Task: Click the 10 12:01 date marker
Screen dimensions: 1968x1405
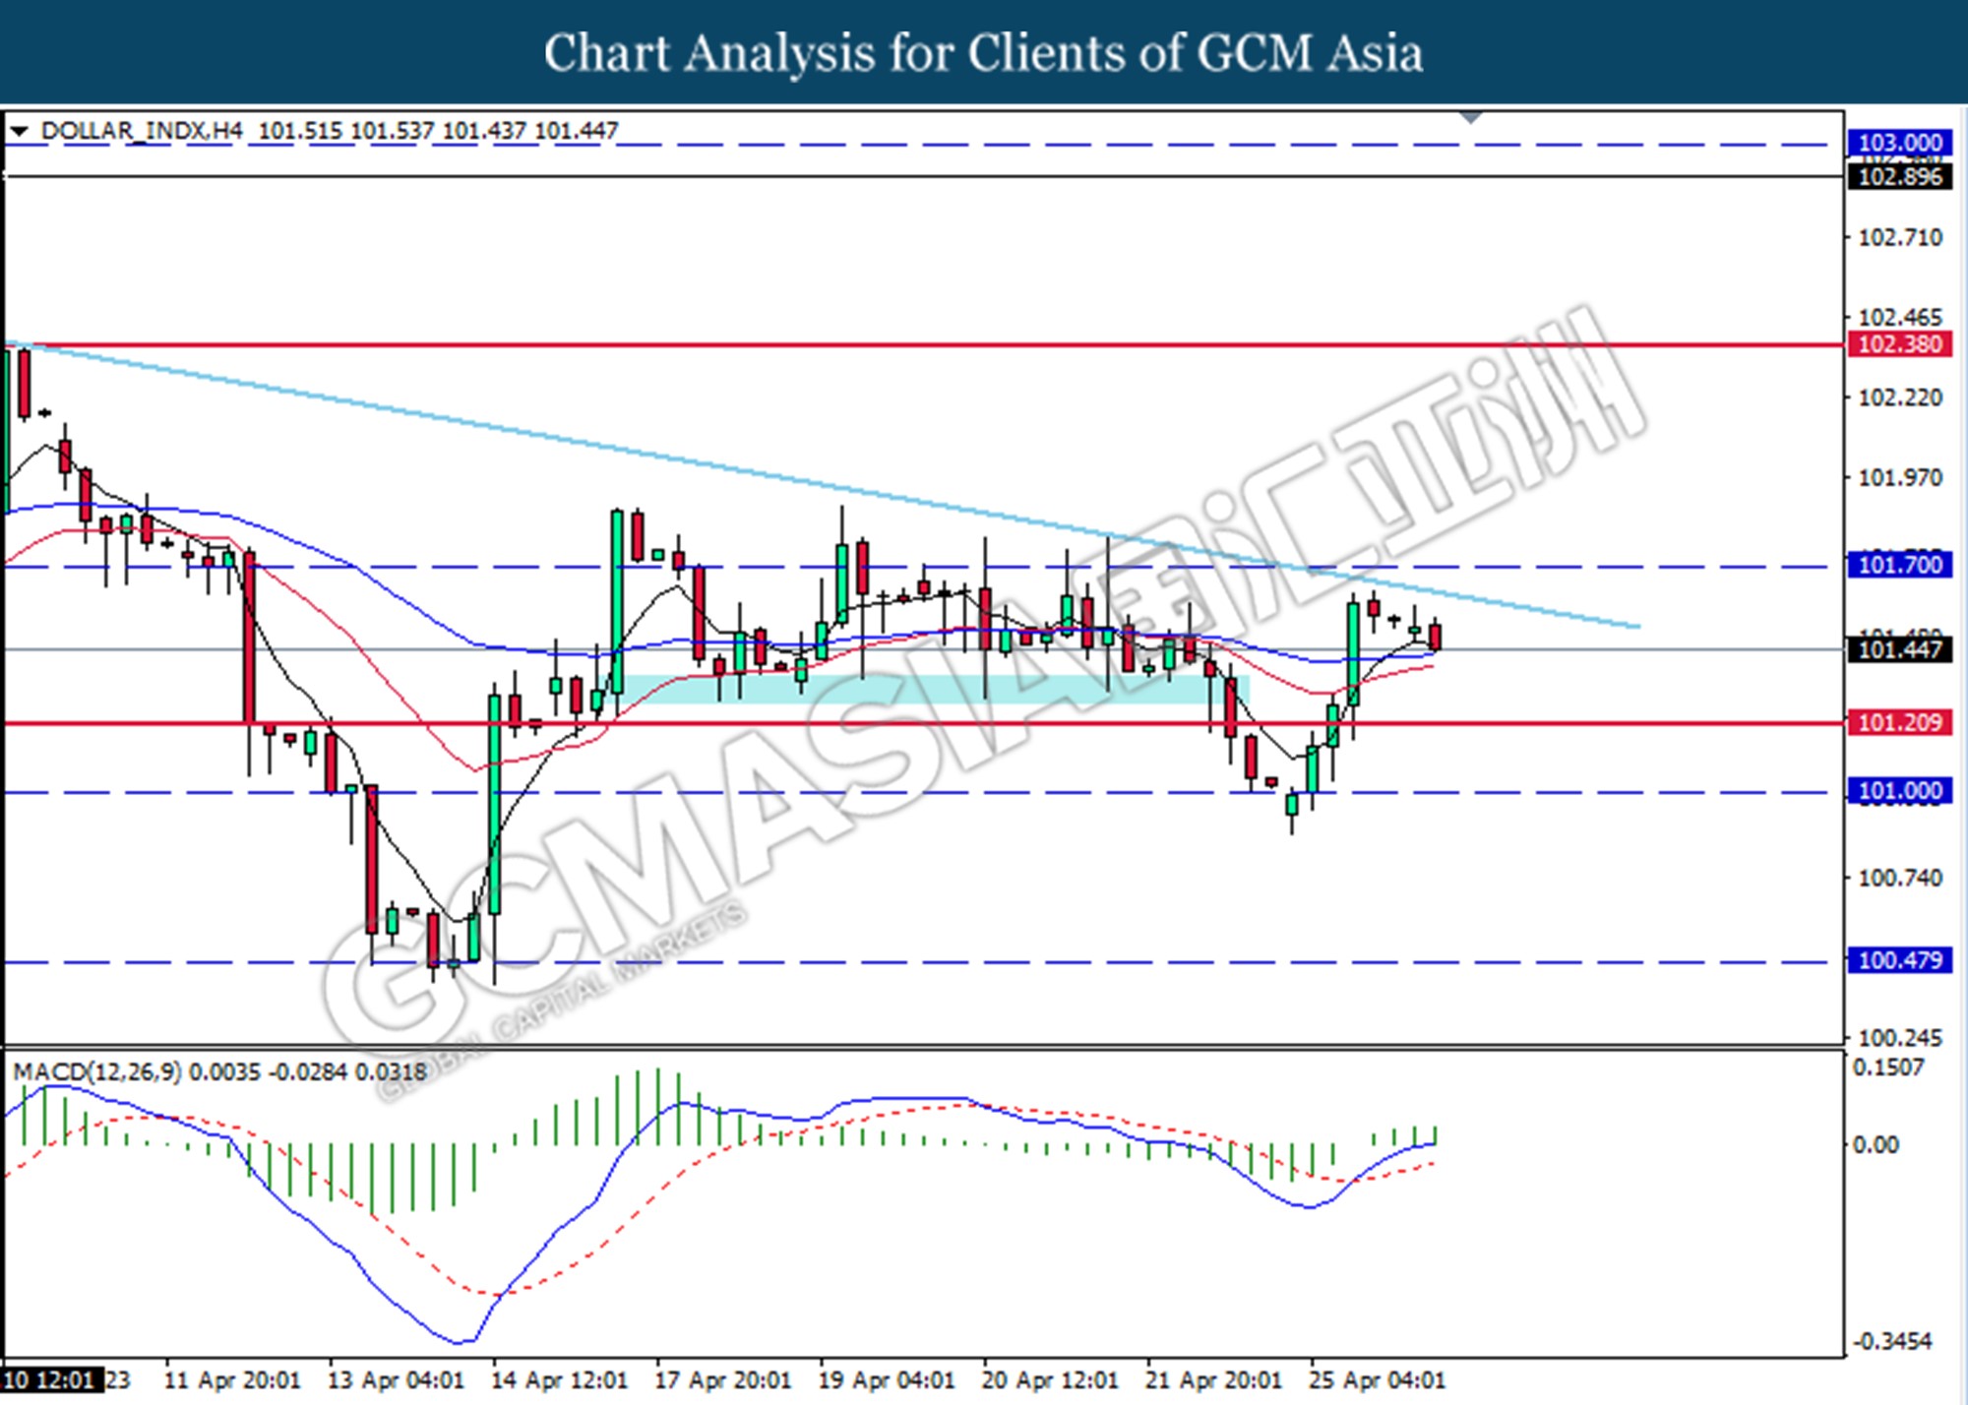Action: [x=49, y=1380]
